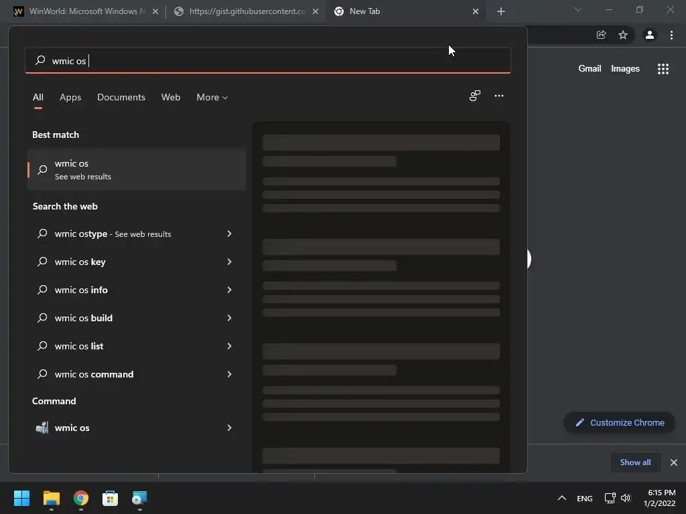
Task: Select the wmic os info suggestion
Action: (x=137, y=290)
